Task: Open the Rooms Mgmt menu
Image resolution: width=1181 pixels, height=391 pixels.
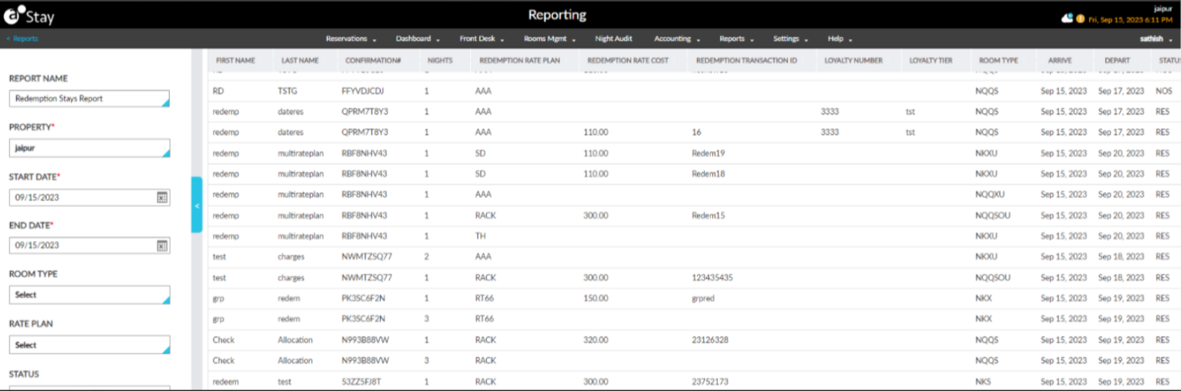Action: [x=549, y=39]
